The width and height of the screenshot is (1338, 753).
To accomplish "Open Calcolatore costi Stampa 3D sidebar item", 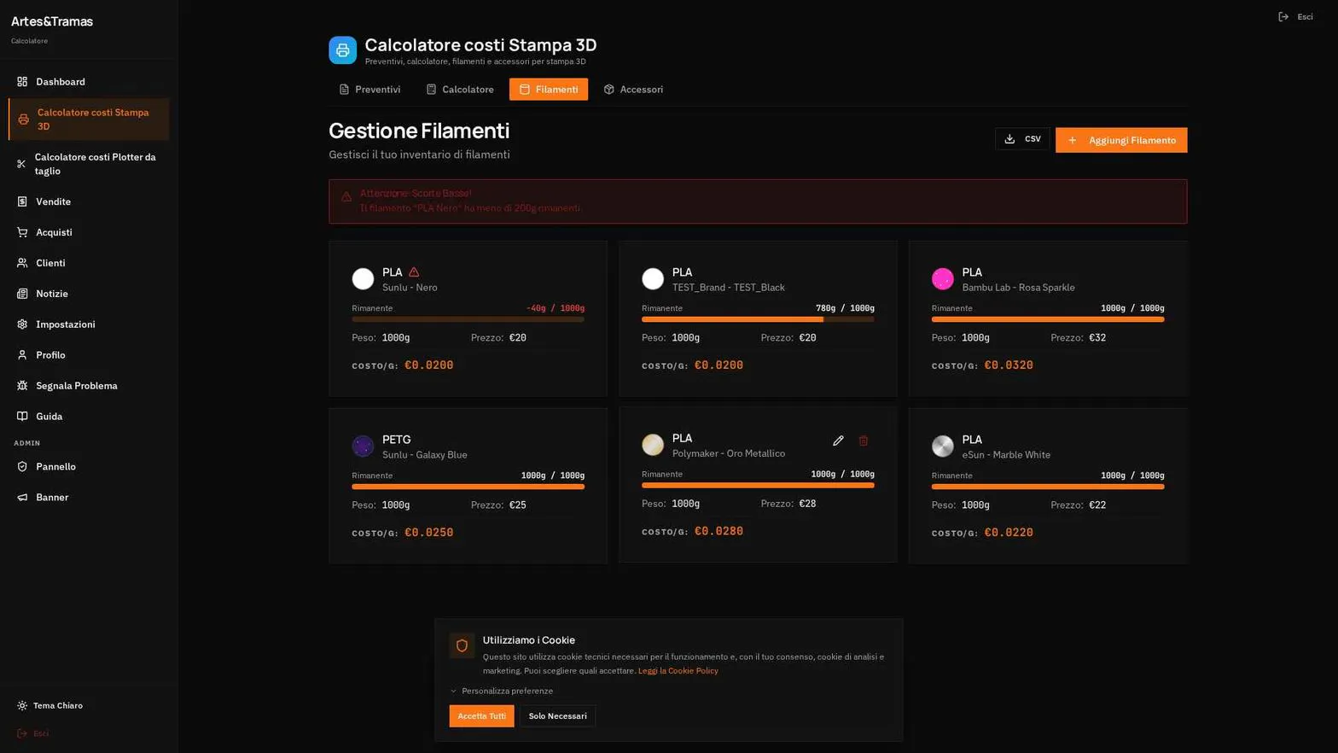I will click(x=89, y=120).
